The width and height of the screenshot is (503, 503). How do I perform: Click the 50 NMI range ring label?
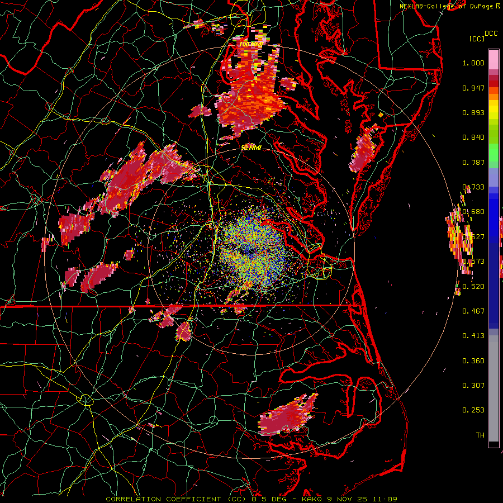point(251,148)
